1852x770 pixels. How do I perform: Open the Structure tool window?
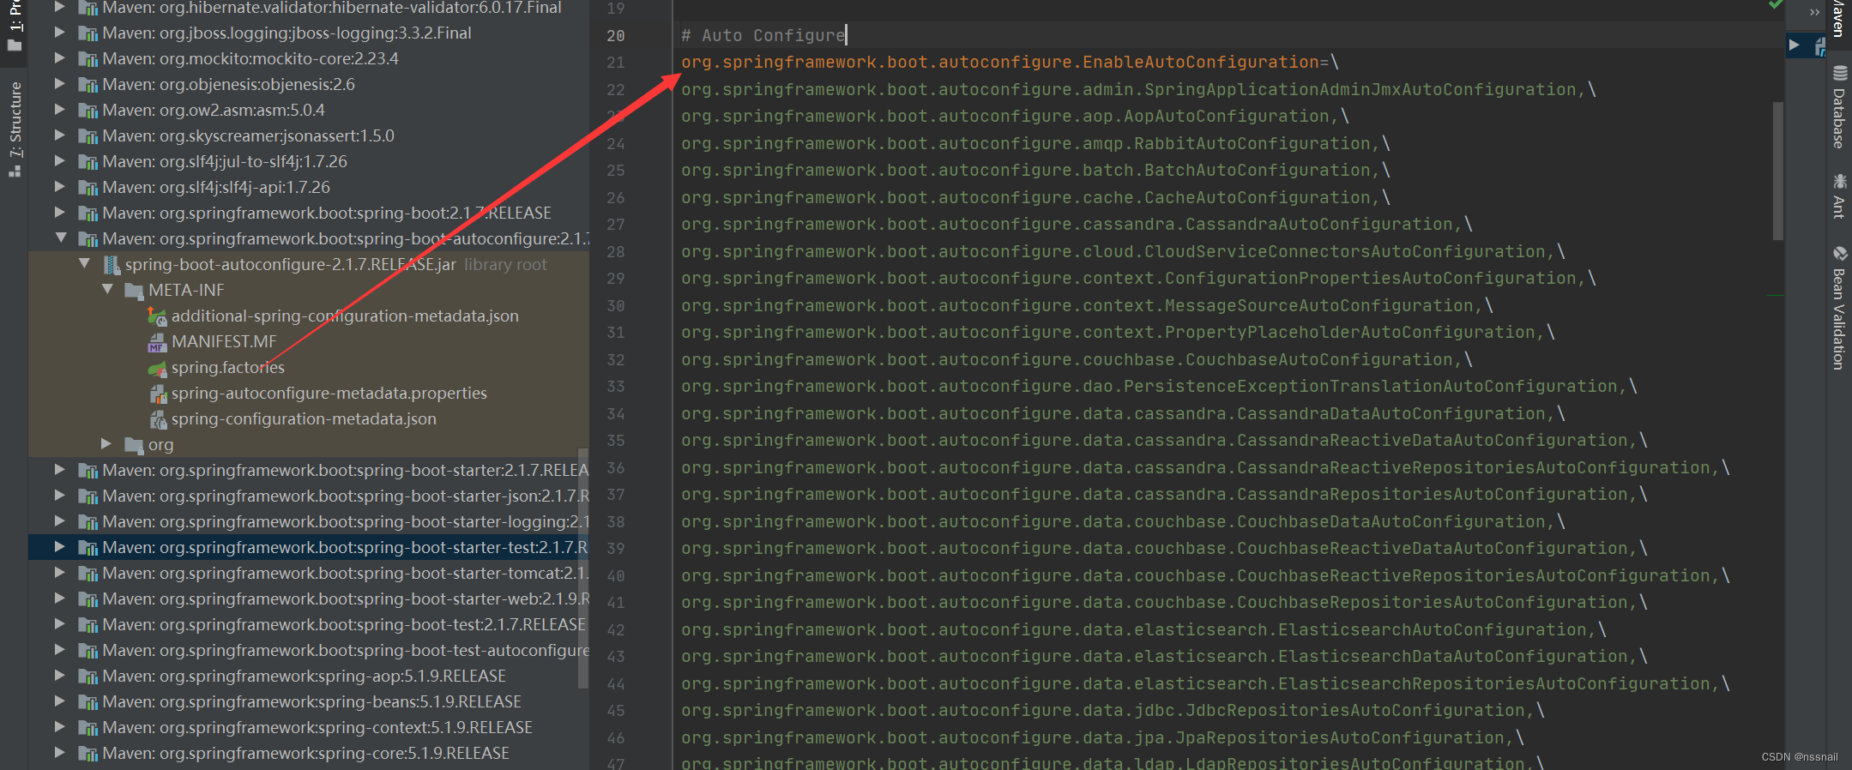click(15, 129)
